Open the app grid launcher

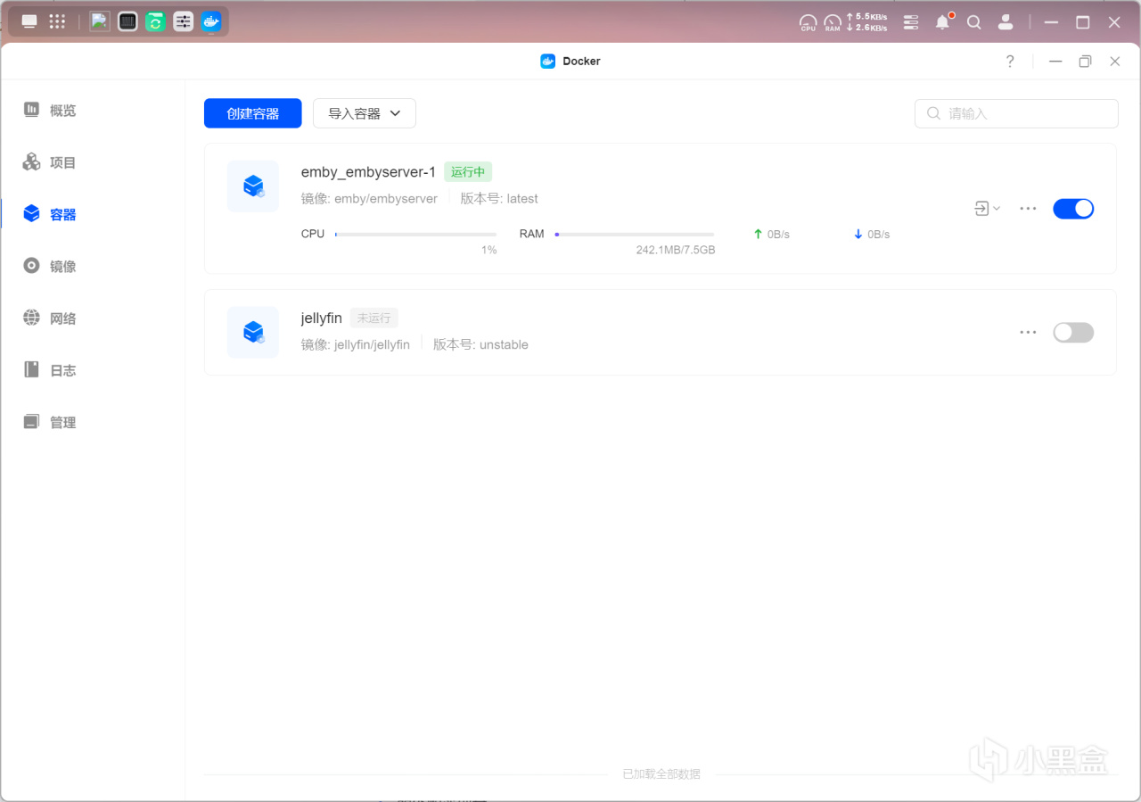57,21
